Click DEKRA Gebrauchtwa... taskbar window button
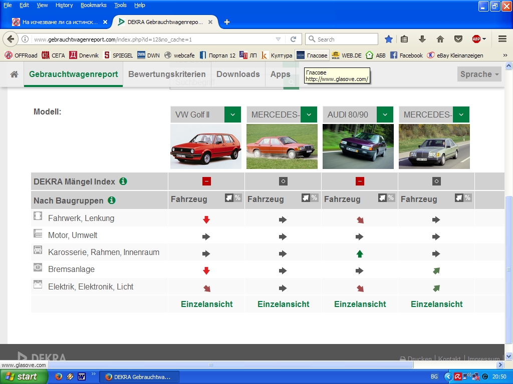This screenshot has width=513, height=384. point(139,377)
